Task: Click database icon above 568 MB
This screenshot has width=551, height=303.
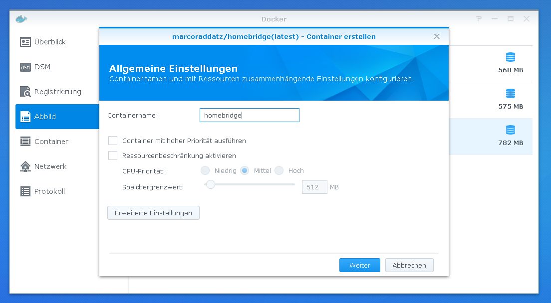Action: tap(510, 57)
